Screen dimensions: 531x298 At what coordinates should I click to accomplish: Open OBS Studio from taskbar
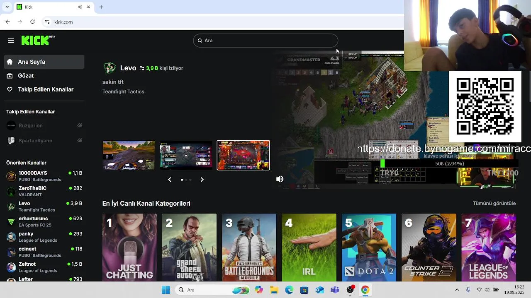[350, 290]
